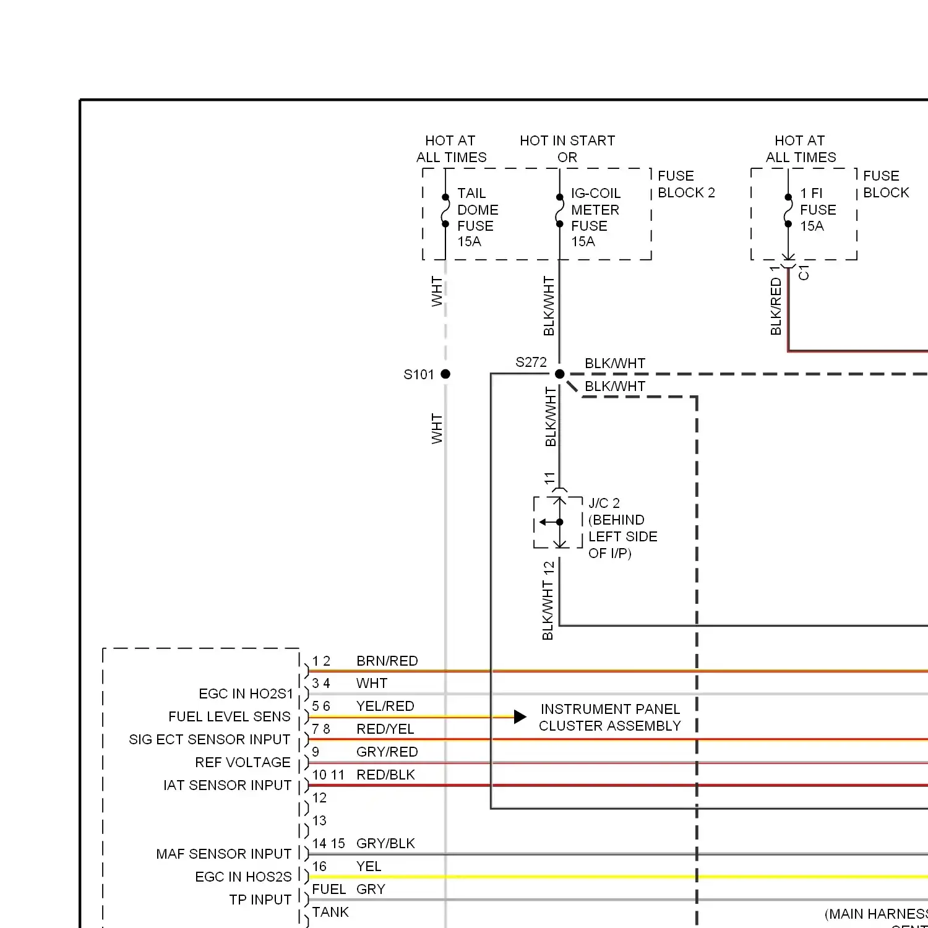928x928 pixels.
Task: Select the S101 splice dot
Action: coord(445,374)
